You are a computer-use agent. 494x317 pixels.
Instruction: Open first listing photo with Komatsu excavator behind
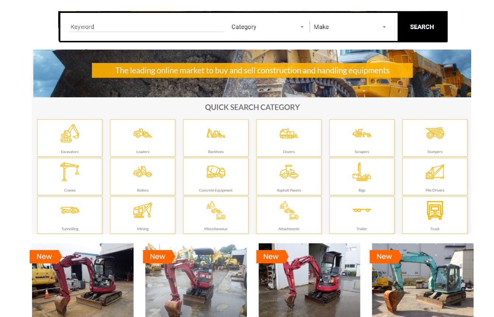tap(83, 280)
